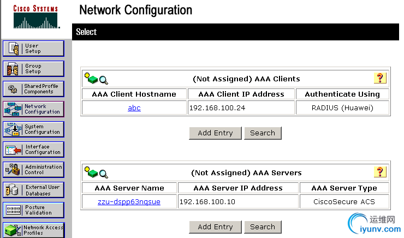Viewport: 404px width, 238px height.
Task: Open the Group Setup sidebar button
Action: point(33,69)
